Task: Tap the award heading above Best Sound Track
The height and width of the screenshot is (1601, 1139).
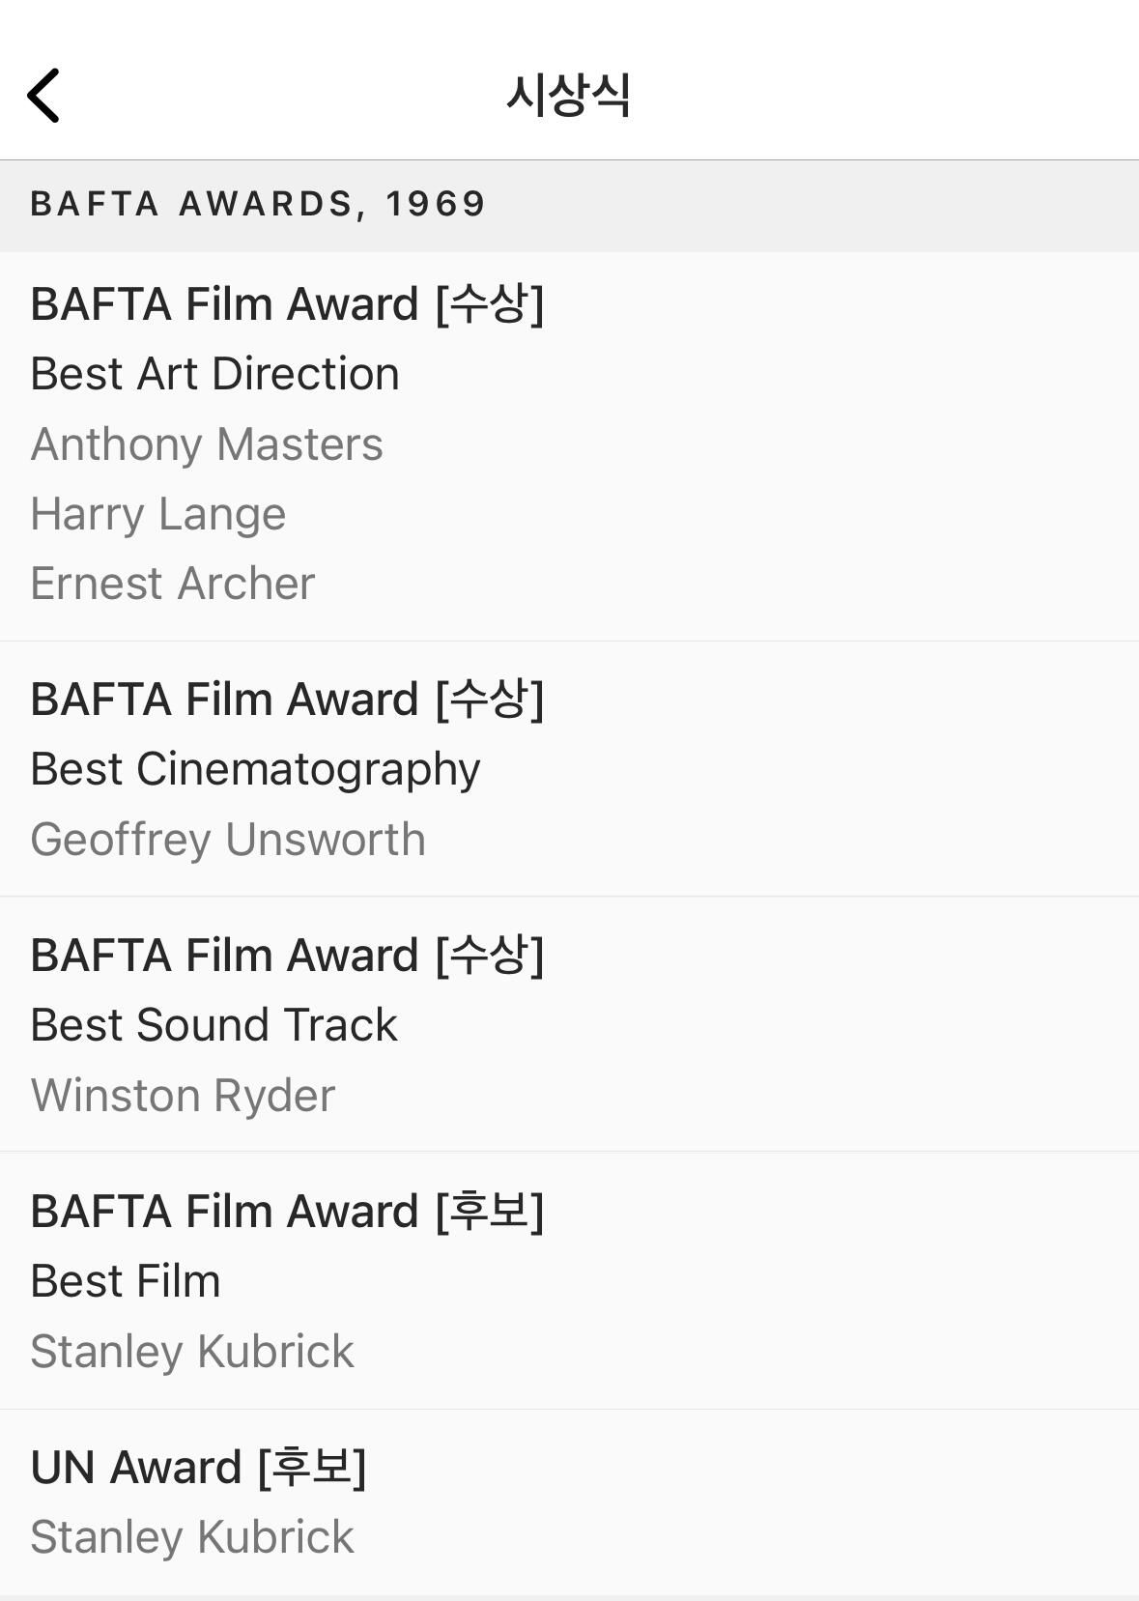Action: tap(287, 955)
